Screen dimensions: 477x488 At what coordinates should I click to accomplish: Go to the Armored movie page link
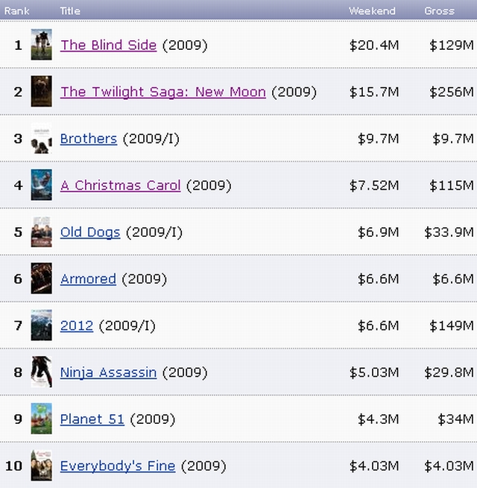(x=88, y=279)
